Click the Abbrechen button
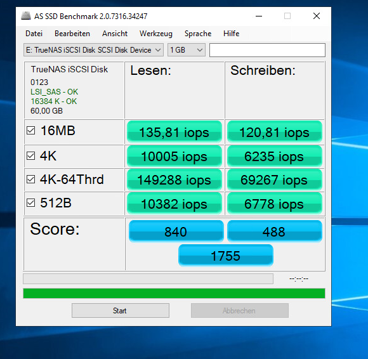368x359 pixels. point(240,311)
